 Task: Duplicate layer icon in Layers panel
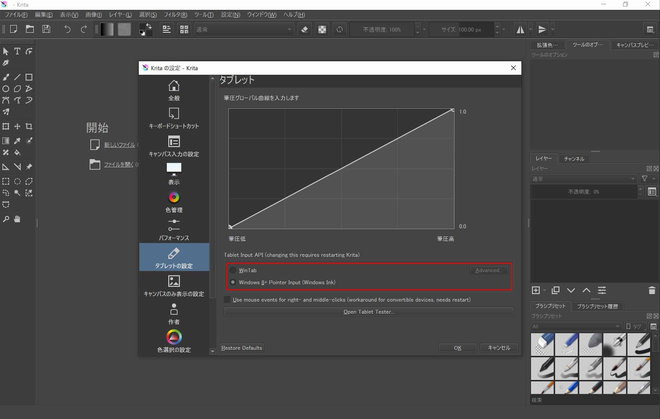[555, 290]
